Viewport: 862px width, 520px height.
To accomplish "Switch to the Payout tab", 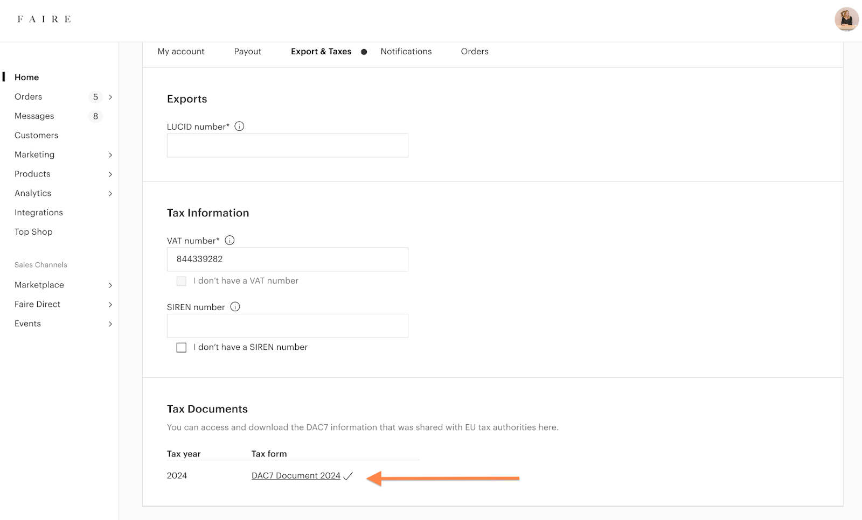I will [247, 52].
